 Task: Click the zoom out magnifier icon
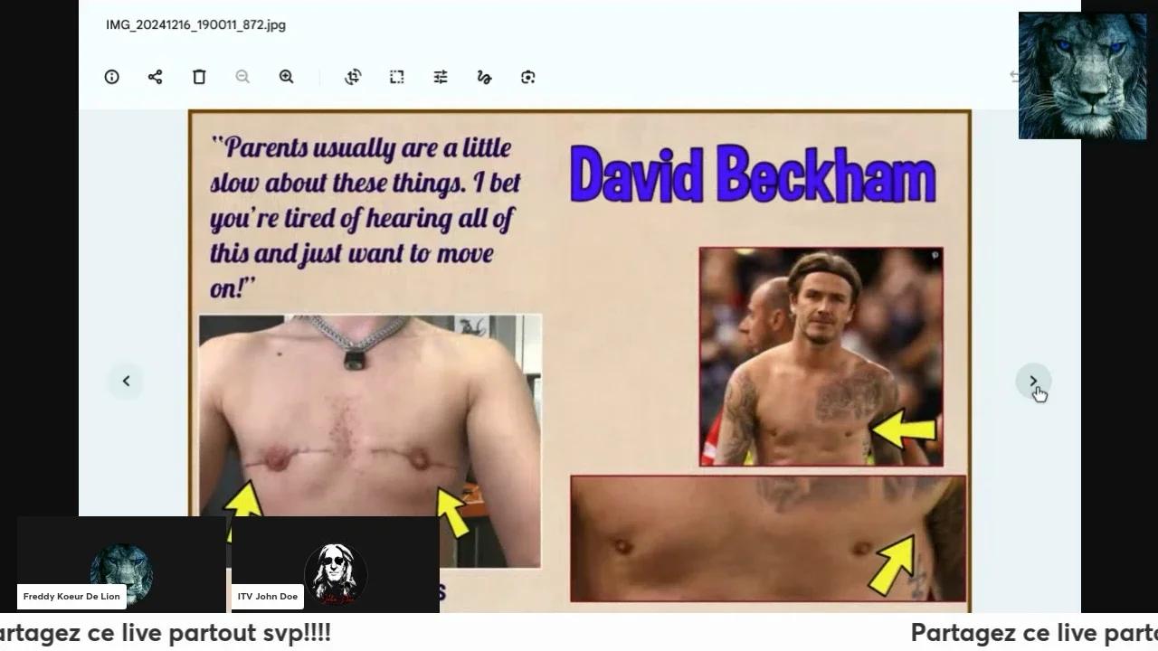(242, 77)
